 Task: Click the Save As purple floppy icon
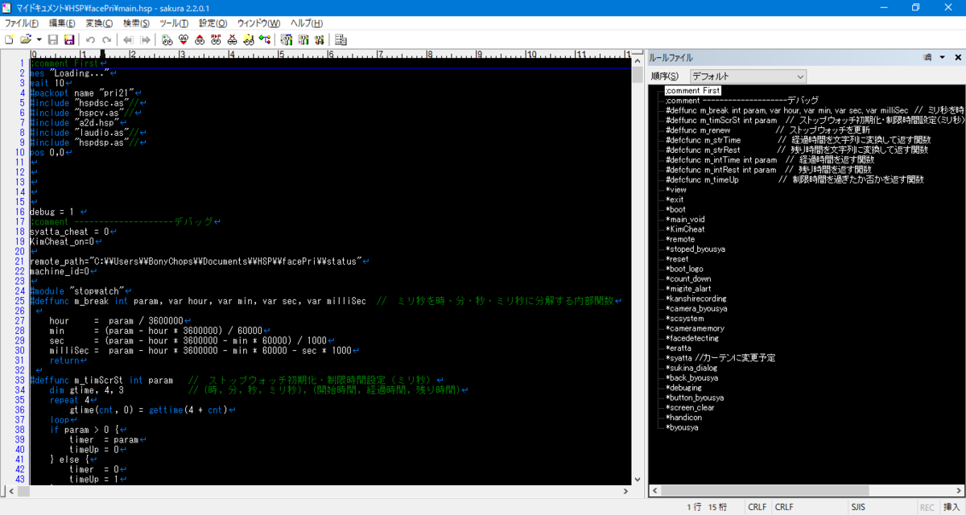point(68,39)
